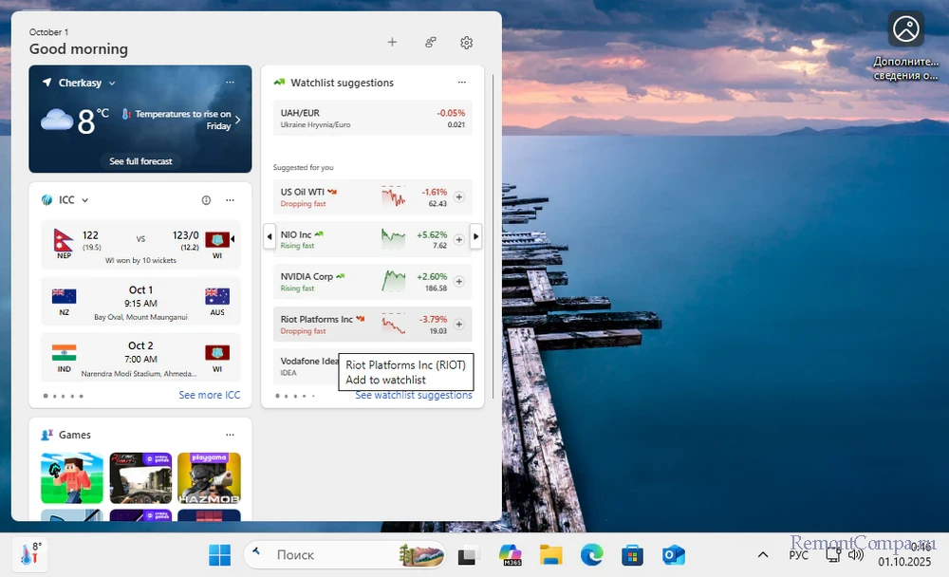Screen dimensions: 949x577
Task: Click the ICC info icon
Action: pyautogui.click(x=206, y=200)
